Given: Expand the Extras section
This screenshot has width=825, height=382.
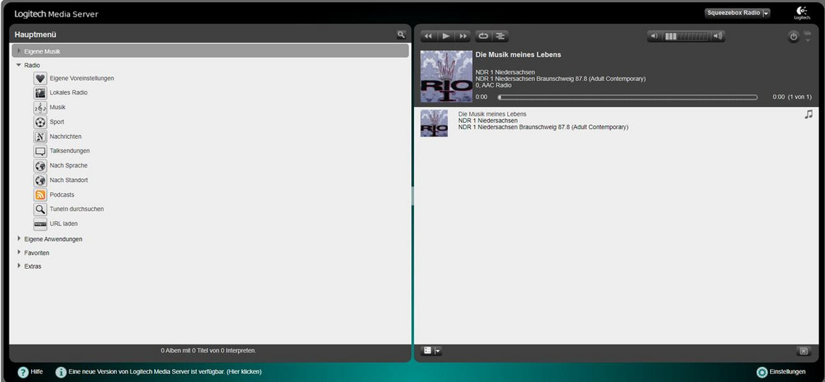Looking at the screenshot, I should [x=19, y=266].
